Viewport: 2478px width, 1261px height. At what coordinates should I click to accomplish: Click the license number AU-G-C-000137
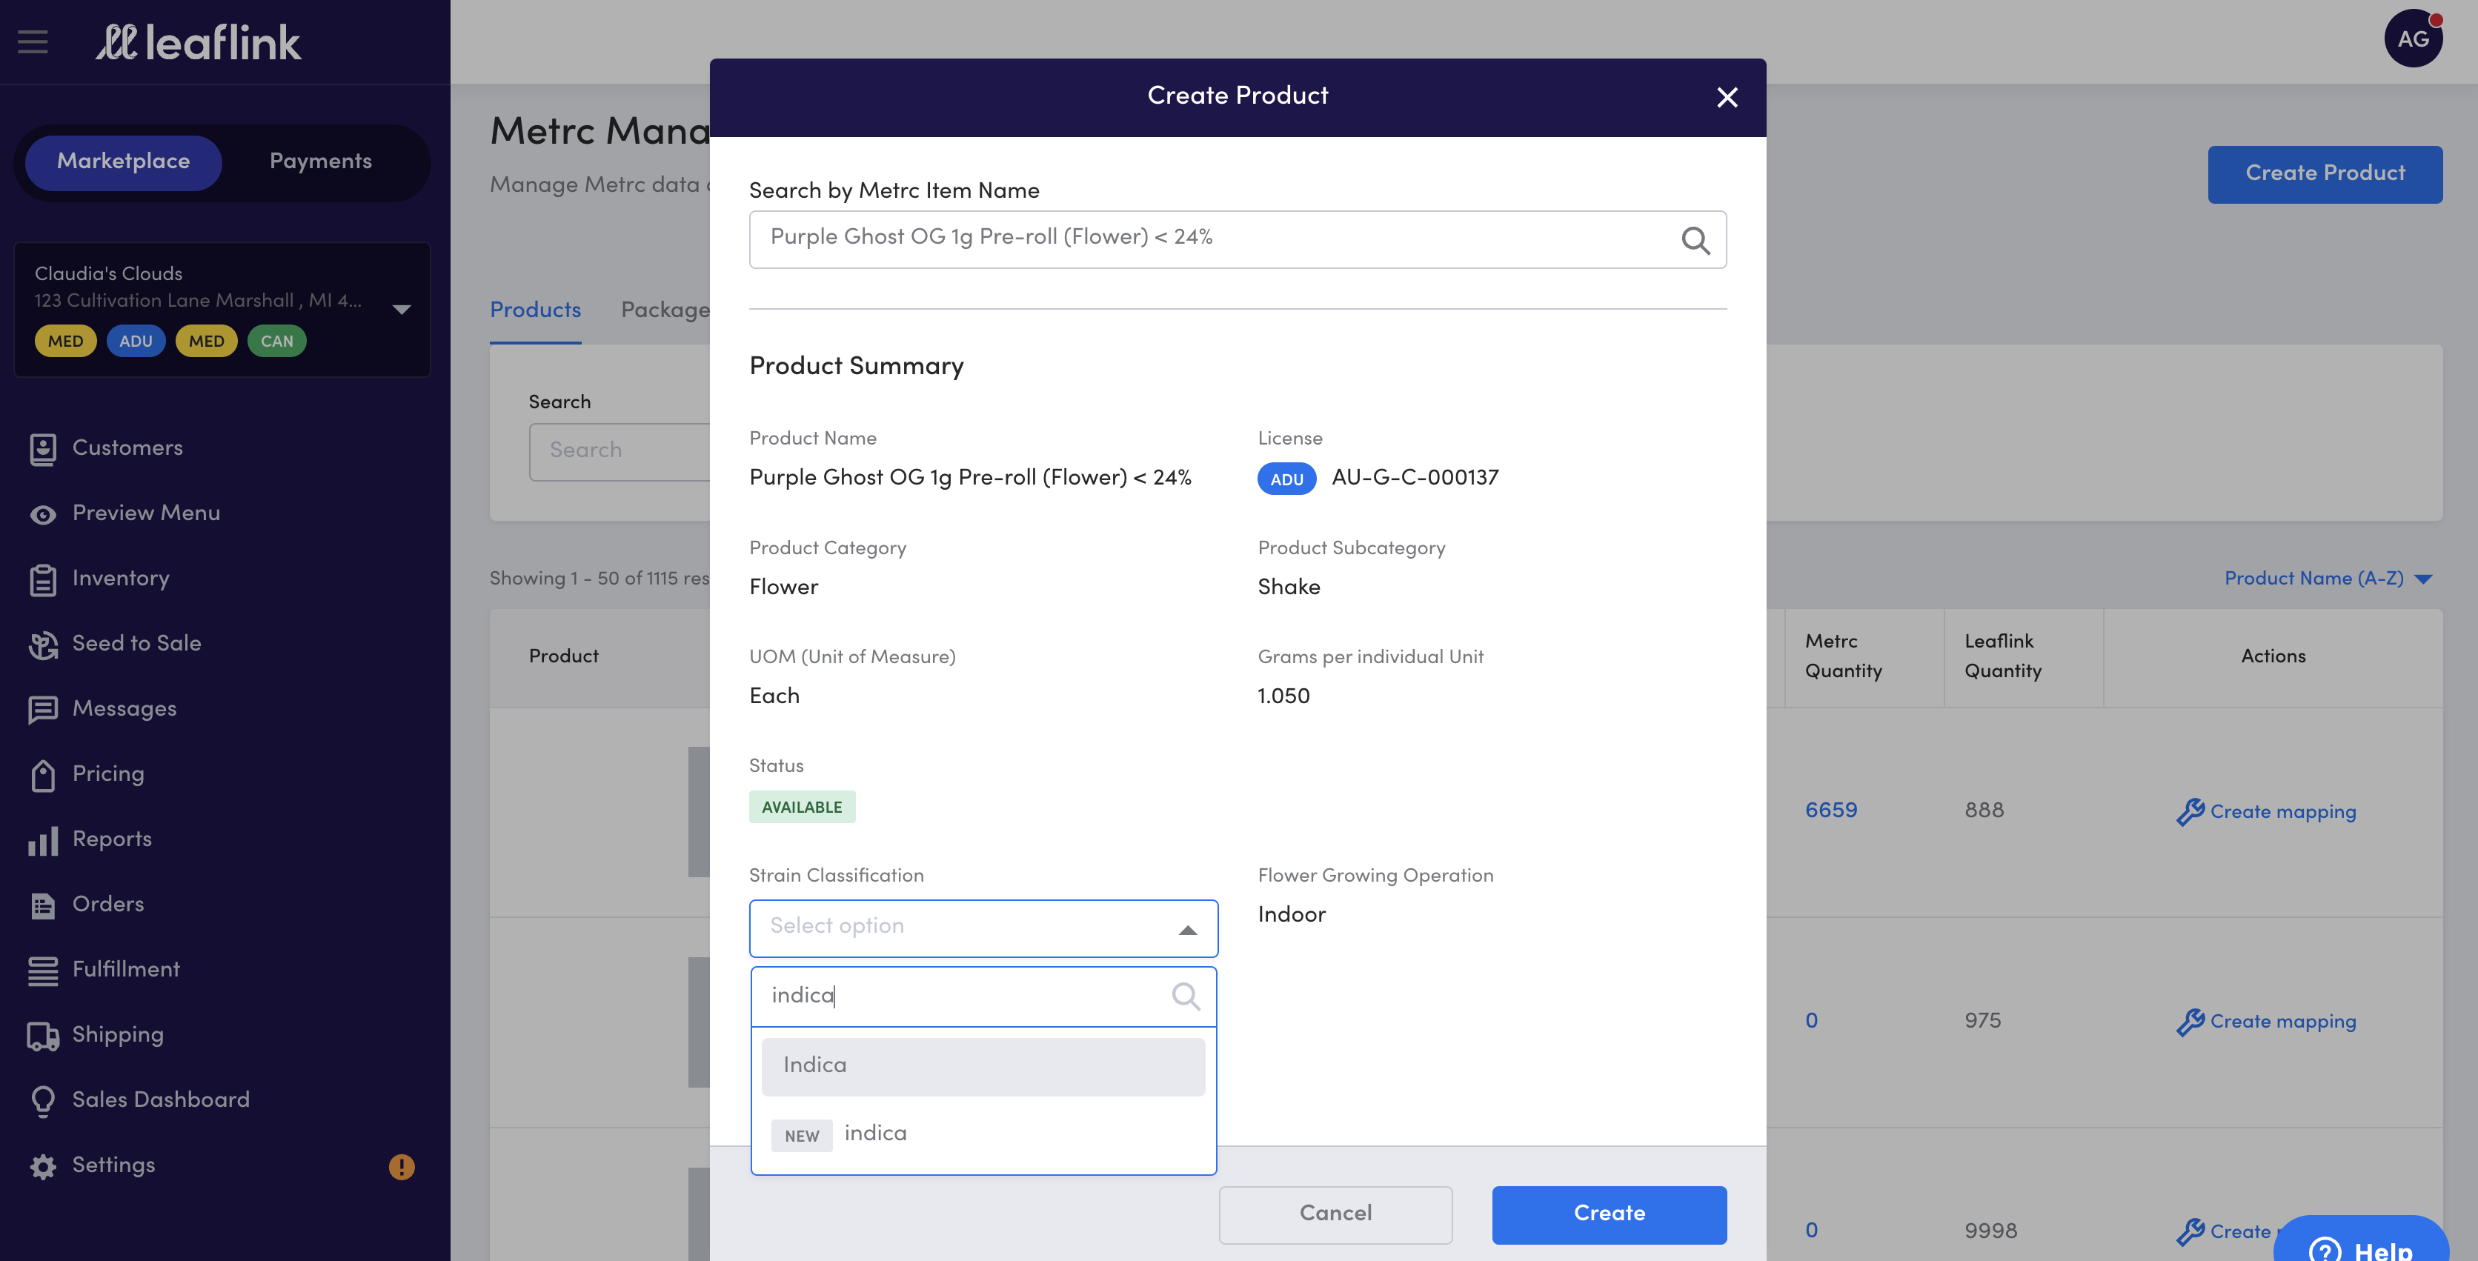coord(1414,478)
